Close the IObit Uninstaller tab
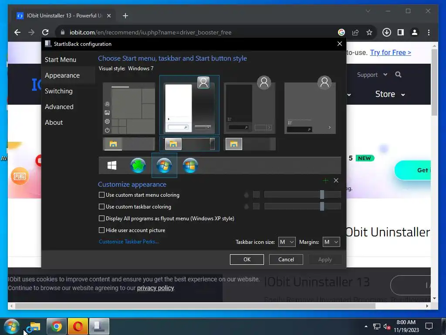 click(x=108, y=16)
